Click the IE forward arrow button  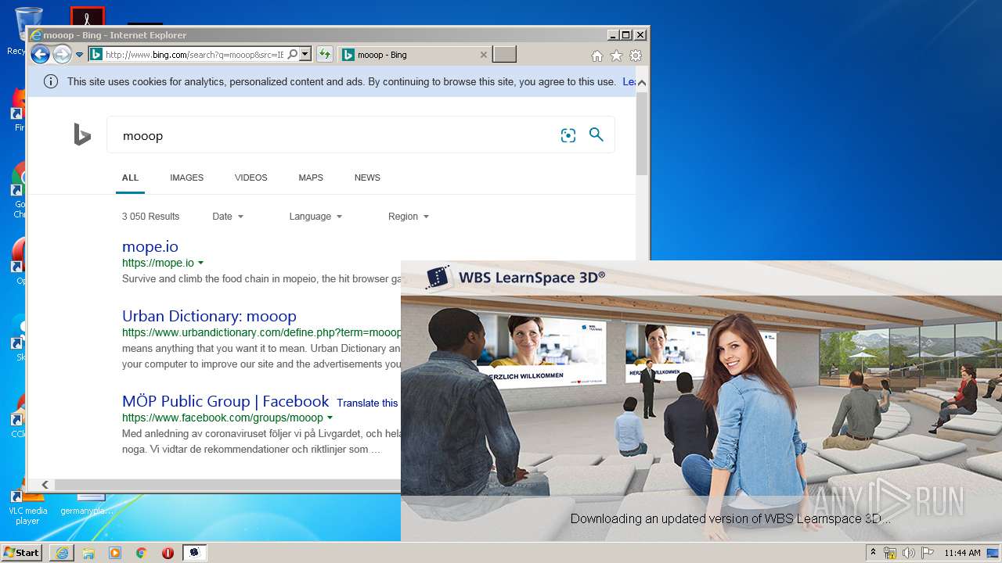[x=62, y=55]
